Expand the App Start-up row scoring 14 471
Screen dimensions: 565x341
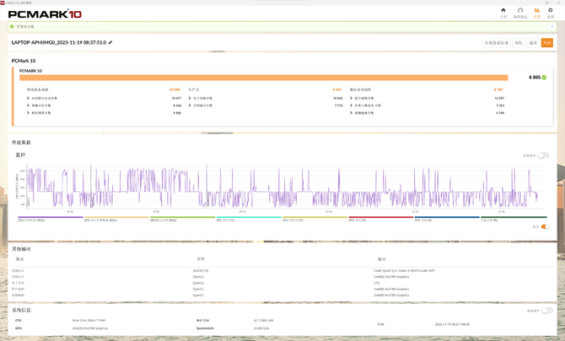[28, 99]
